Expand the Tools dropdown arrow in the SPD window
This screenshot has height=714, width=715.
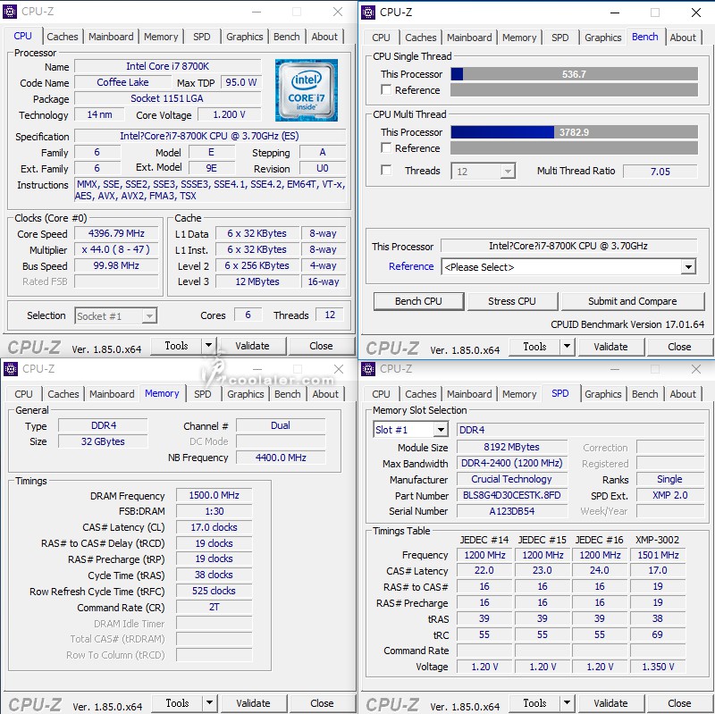pyautogui.click(x=567, y=703)
